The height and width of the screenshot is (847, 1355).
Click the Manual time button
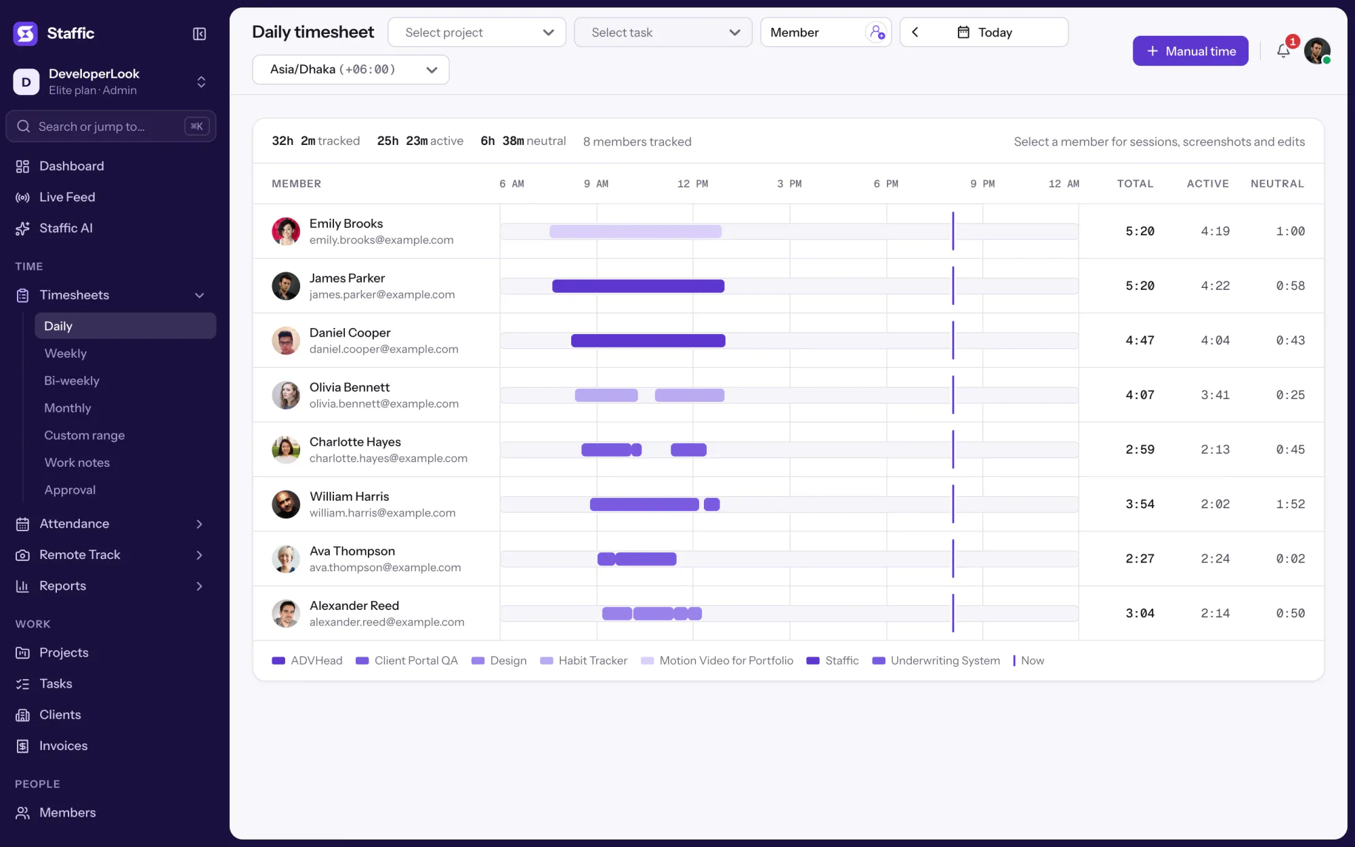(1190, 51)
